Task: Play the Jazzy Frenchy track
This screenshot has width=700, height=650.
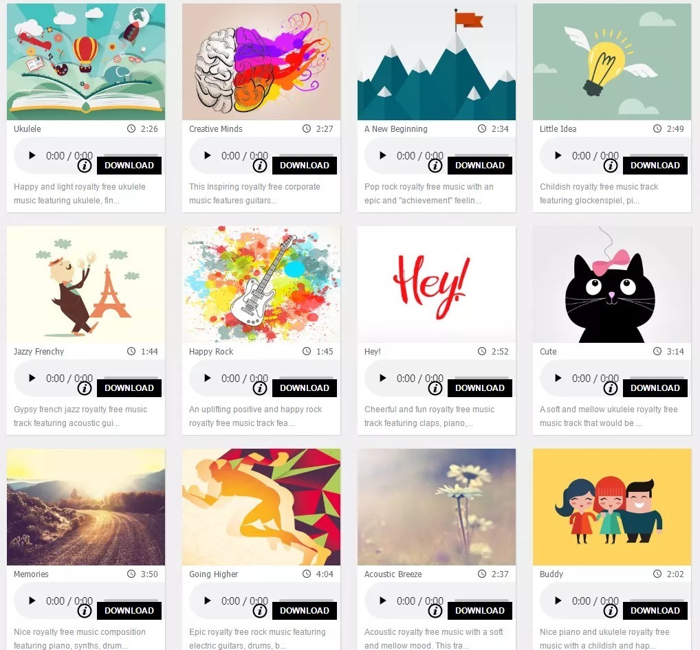Action: [32, 378]
